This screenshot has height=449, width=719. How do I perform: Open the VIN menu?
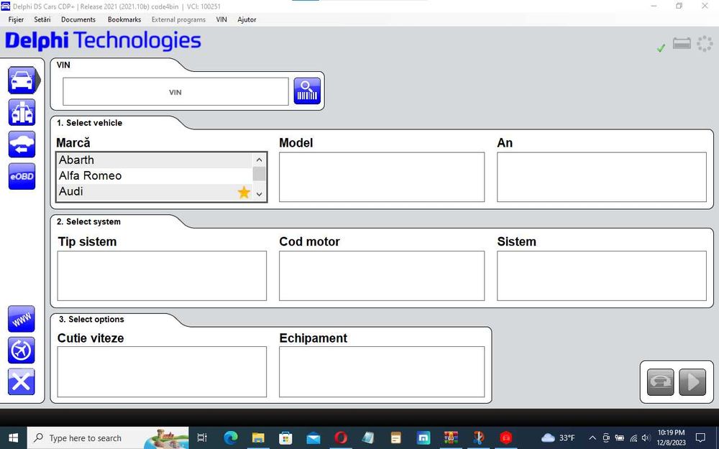coord(221,19)
